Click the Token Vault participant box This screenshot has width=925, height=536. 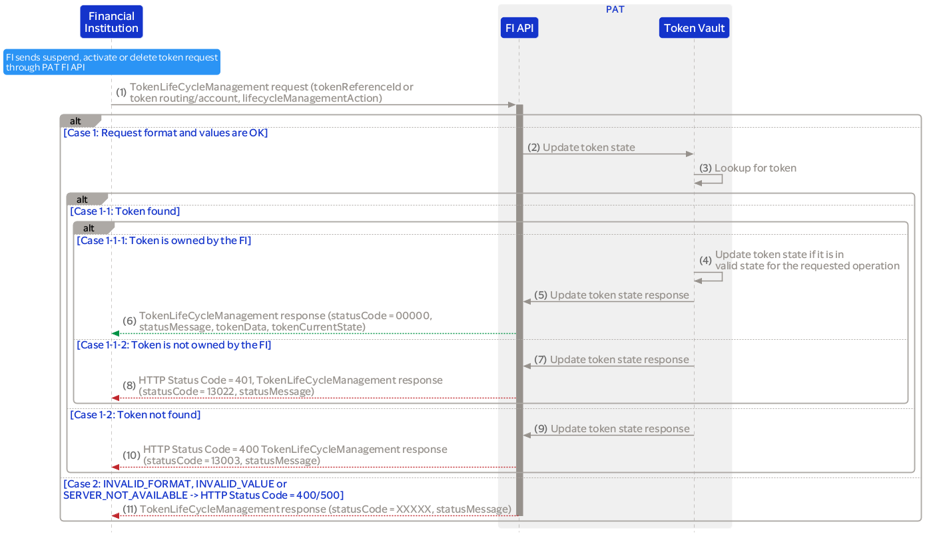tap(694, 28)
